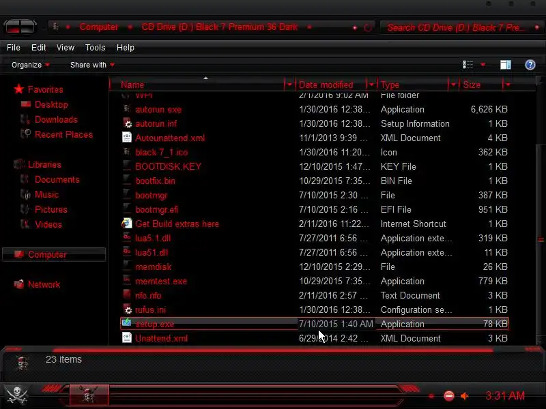The height and width of the screenshot is (409, 546).
Task: Open Music library in sidebar
Action: click(x=46, y=194)
